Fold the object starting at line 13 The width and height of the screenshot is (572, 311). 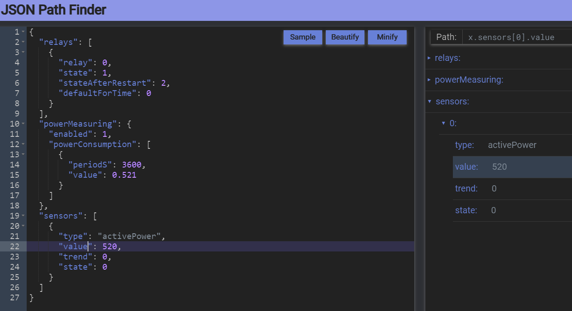[23, 155]
